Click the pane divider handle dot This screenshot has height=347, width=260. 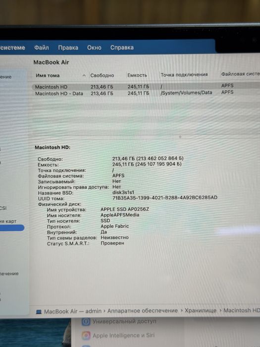pos(180,137)
